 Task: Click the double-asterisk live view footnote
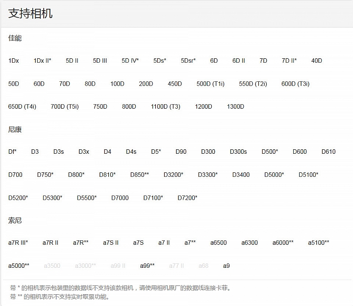pos(60,297)
